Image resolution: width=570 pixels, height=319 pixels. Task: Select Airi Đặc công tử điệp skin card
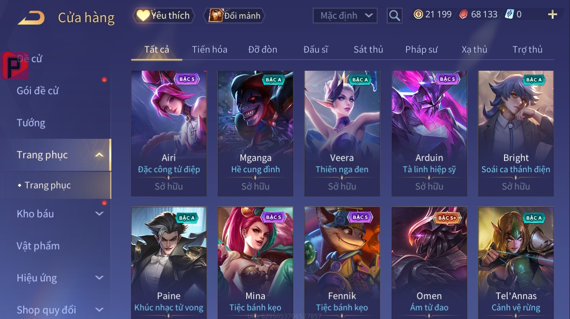169,133
